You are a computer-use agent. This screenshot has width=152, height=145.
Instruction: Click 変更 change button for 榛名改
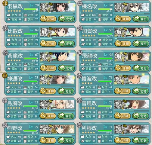coord(141,19)
